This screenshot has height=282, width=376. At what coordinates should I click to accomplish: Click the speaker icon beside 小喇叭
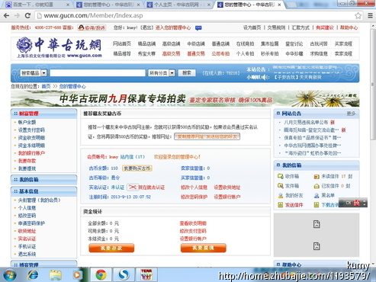266,77
